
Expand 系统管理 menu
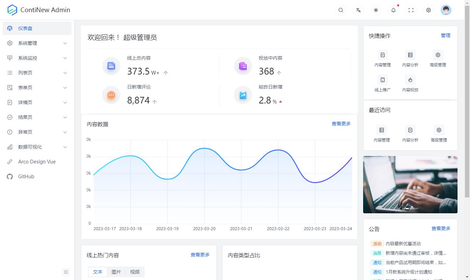click(x=37, y=43)
